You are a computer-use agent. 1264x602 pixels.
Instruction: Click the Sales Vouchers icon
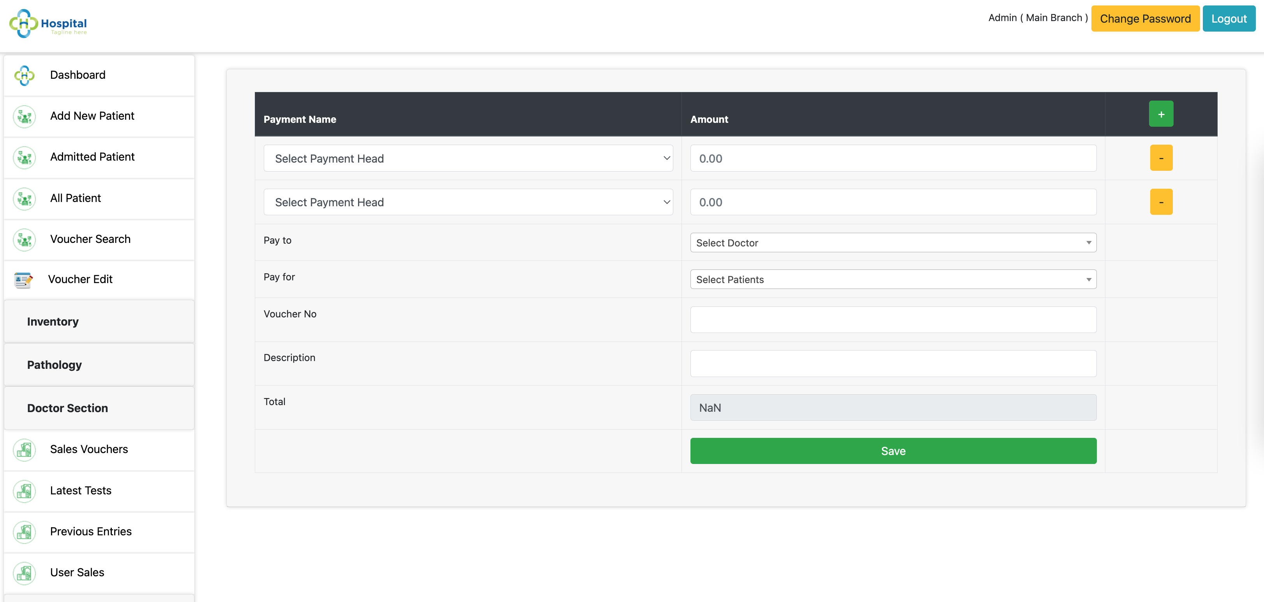25,450
